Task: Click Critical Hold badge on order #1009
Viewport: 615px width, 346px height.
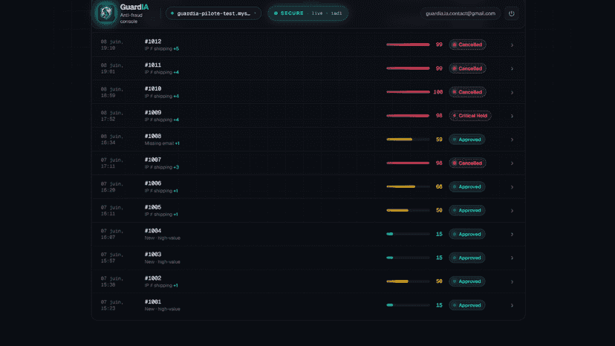Action: click(470, 116)
